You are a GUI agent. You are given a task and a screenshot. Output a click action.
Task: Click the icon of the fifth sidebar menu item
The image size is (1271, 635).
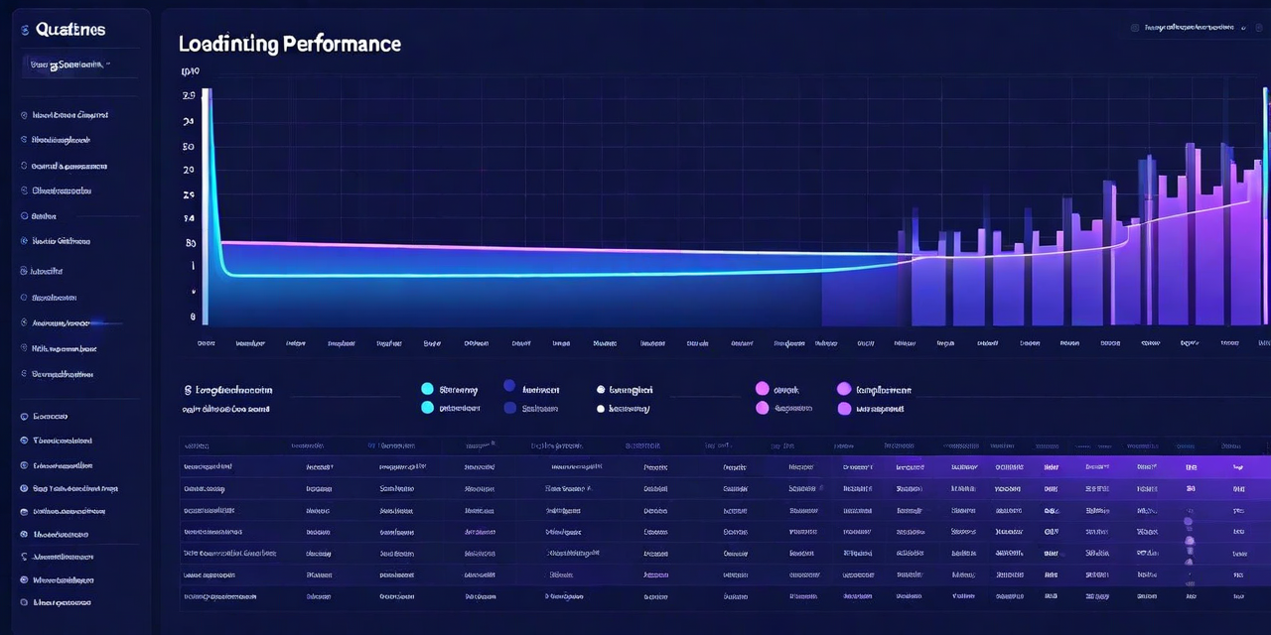pyautogui.click(x=24, y=215)
